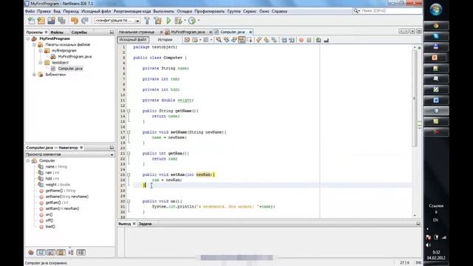The height and width of the screenshot is (266, 473).
Task: Open the 'Отладка' menu
Action: pyautogui.click(x=184, y=11)
